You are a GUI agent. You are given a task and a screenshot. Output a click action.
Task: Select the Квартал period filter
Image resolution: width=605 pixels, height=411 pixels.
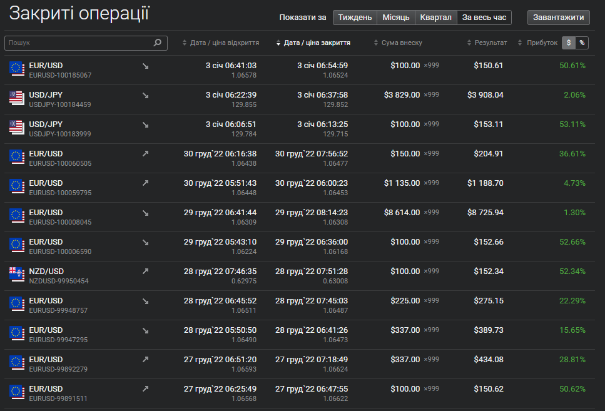coord(435,18)
